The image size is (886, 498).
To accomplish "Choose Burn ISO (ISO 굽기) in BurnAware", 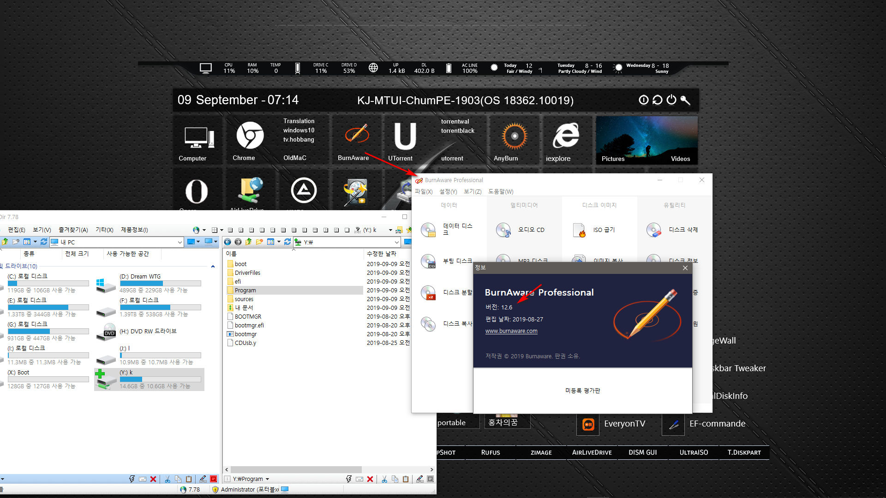I will pos(594,230).
